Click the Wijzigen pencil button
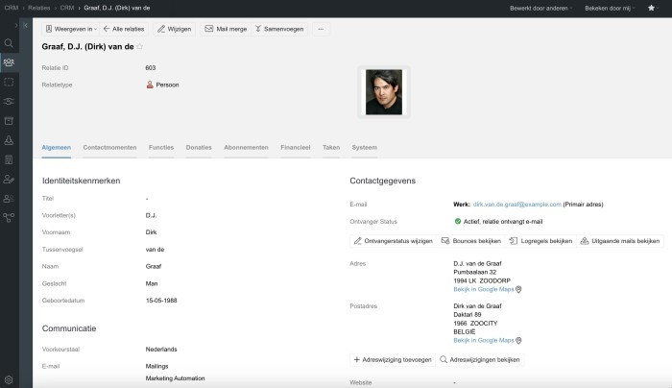Screen dimensions: 672x388 (174, 29)
